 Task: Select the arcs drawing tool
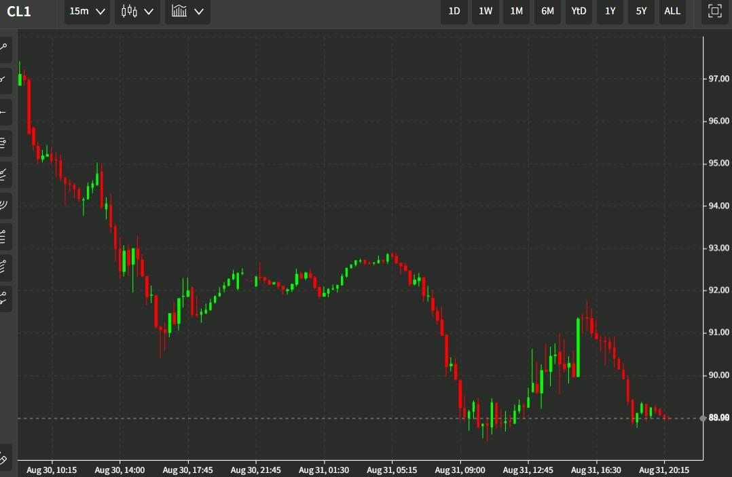pyautogui.click(x=4, y=205)
